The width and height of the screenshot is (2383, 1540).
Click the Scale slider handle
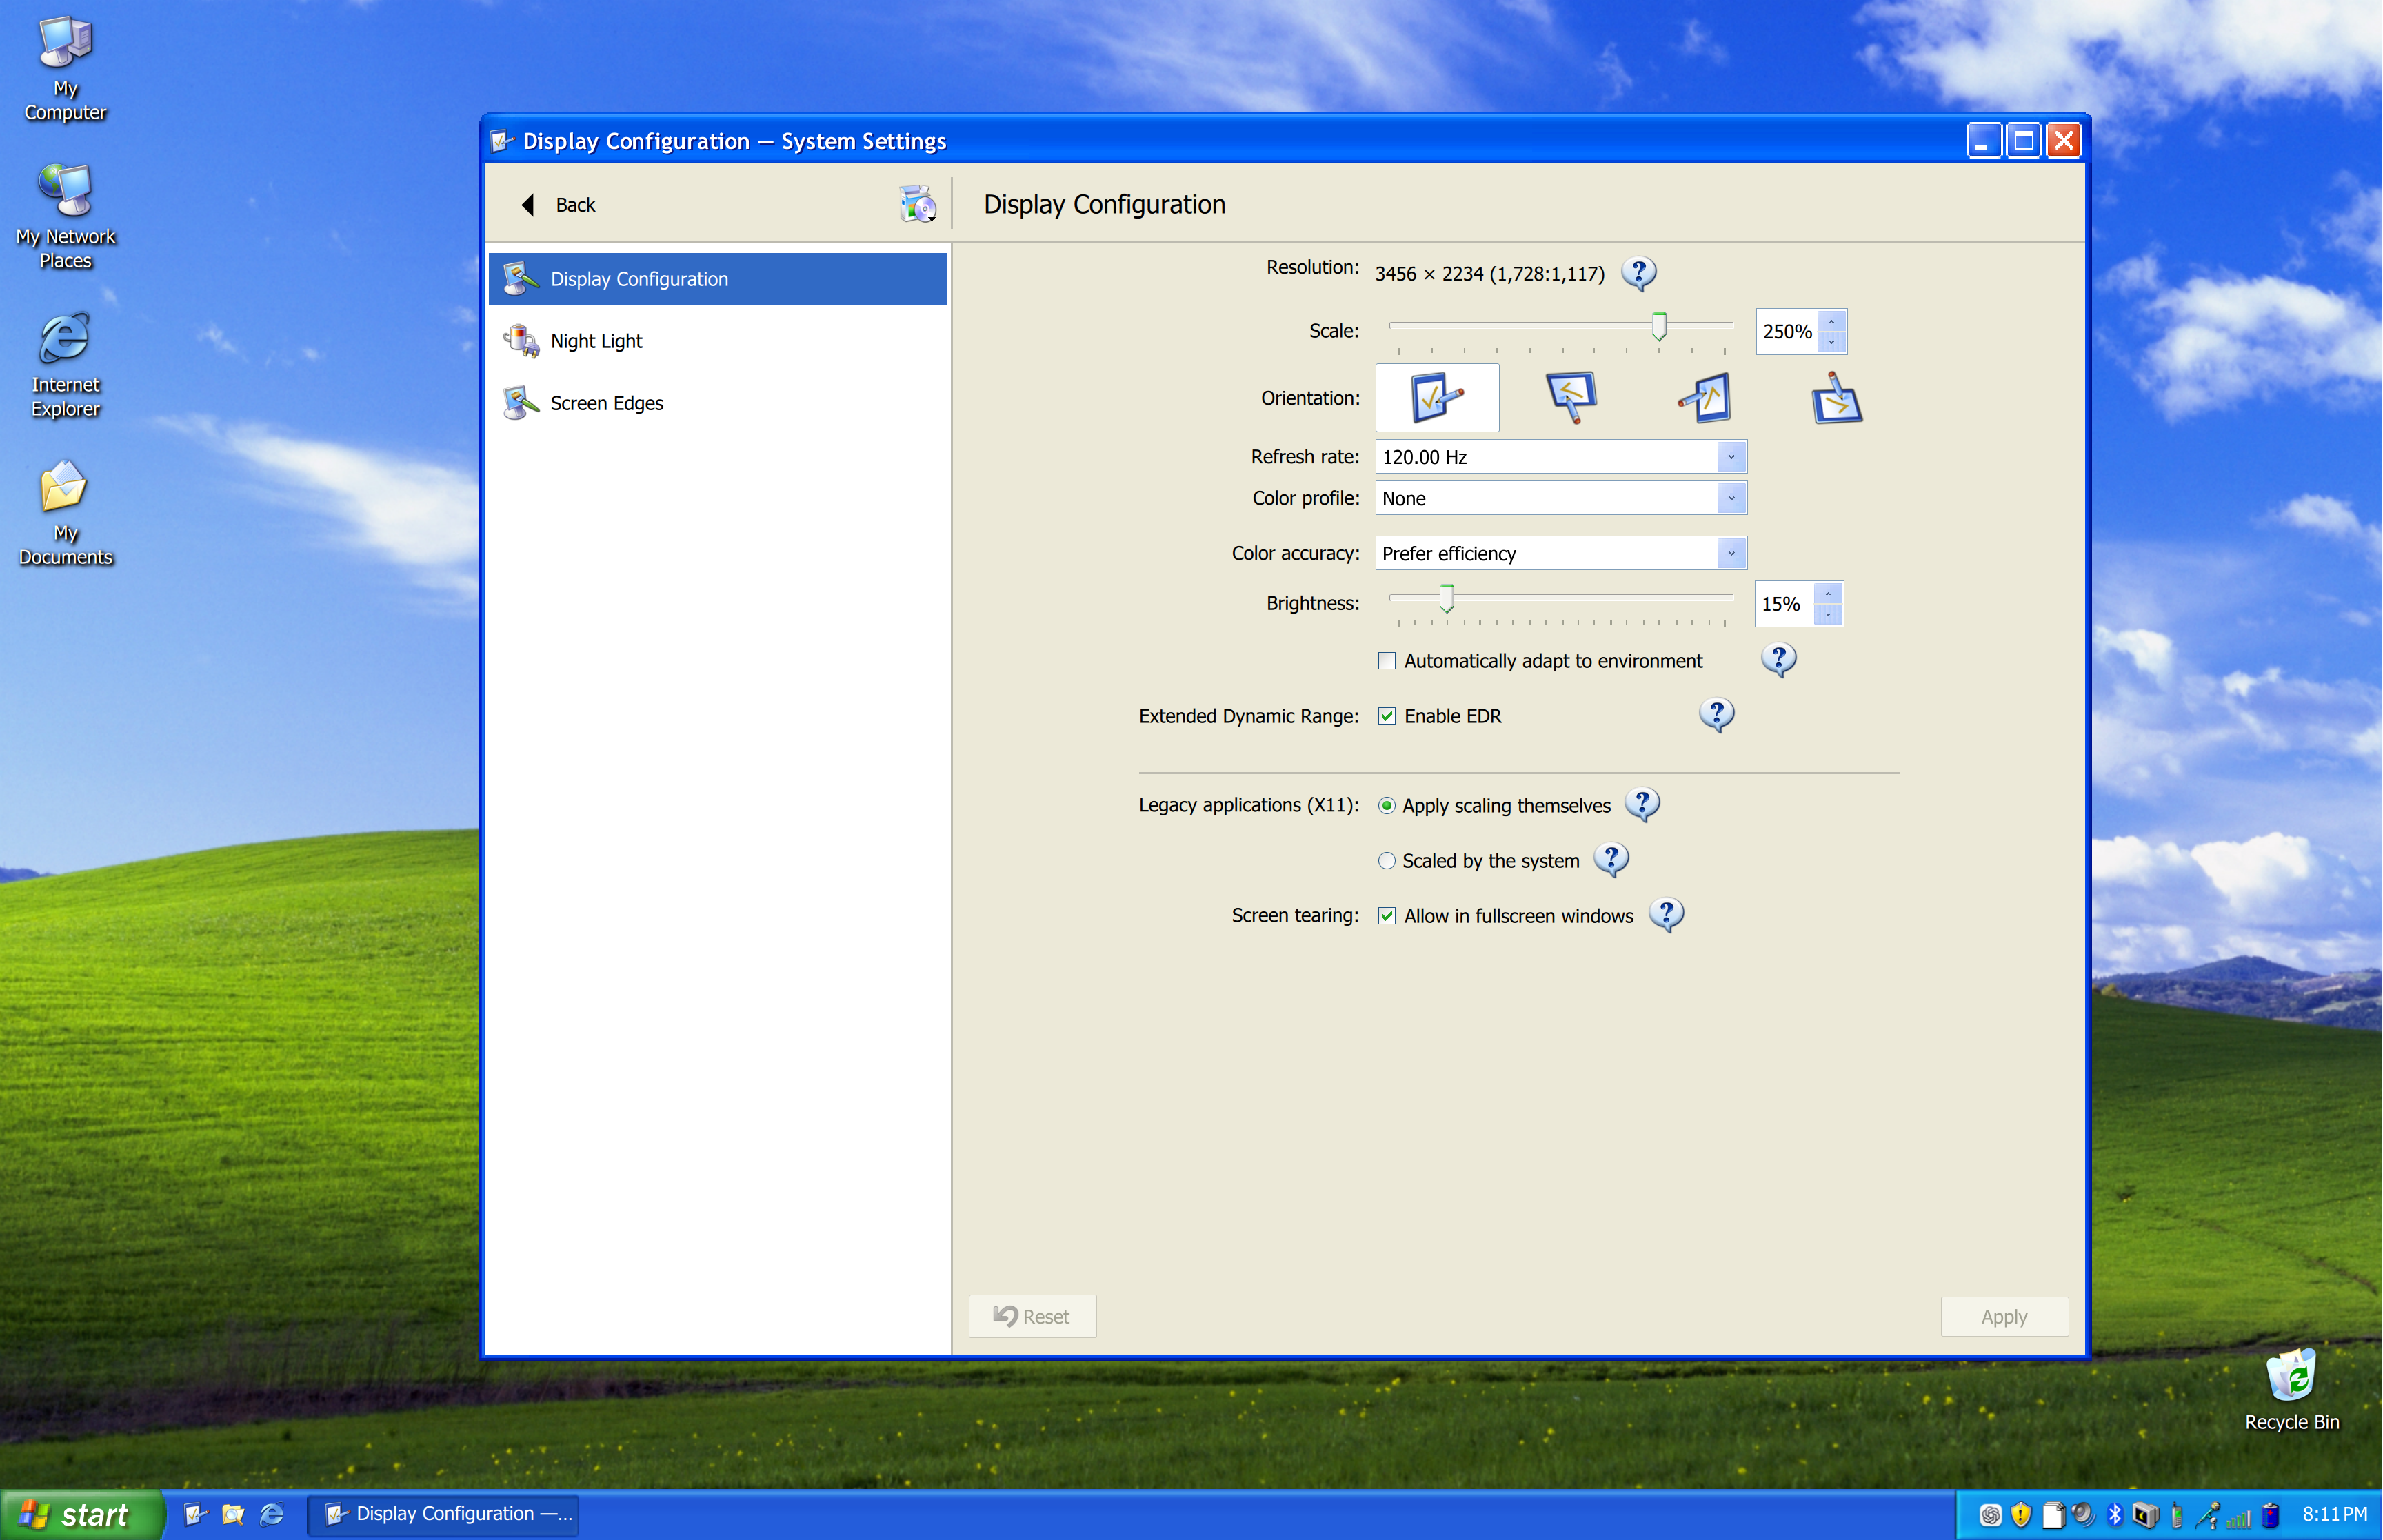[x=1659, y=326]
